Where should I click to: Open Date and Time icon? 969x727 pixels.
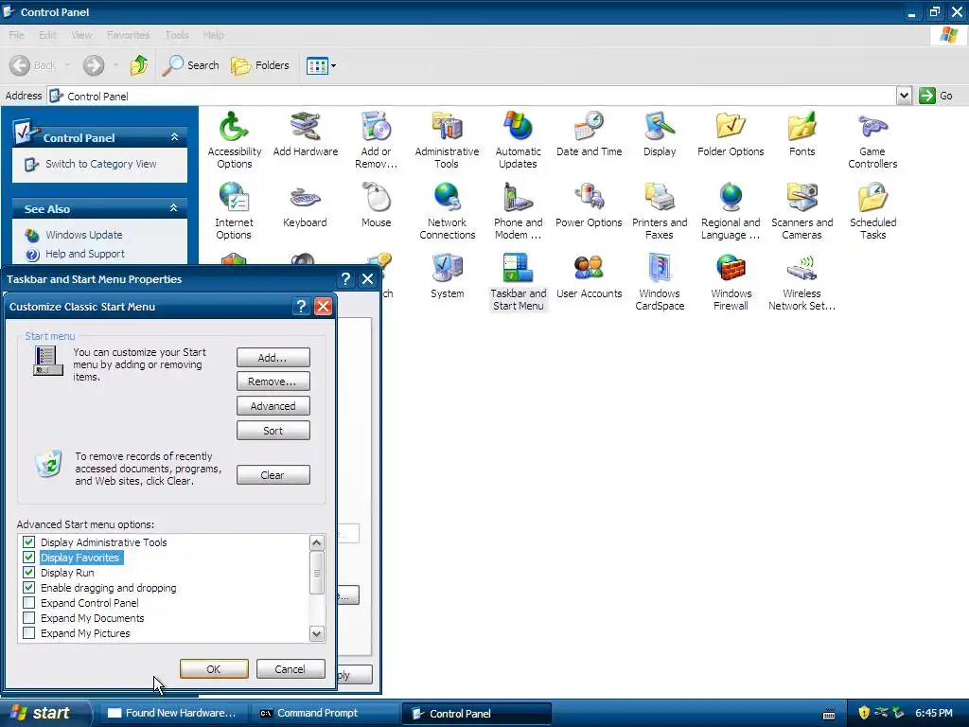tap(589, 134)
